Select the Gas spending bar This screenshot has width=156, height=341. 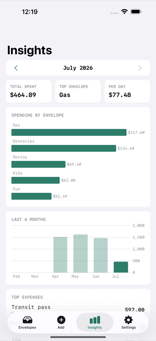click(x=69, y=132)
